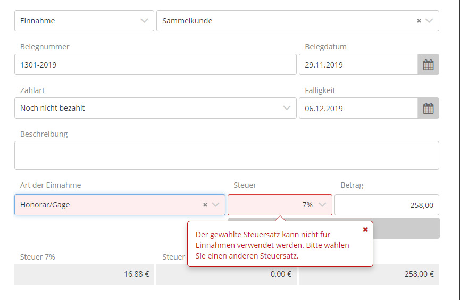Open the Belegdatum calendar picker

(x=428, y=65)
